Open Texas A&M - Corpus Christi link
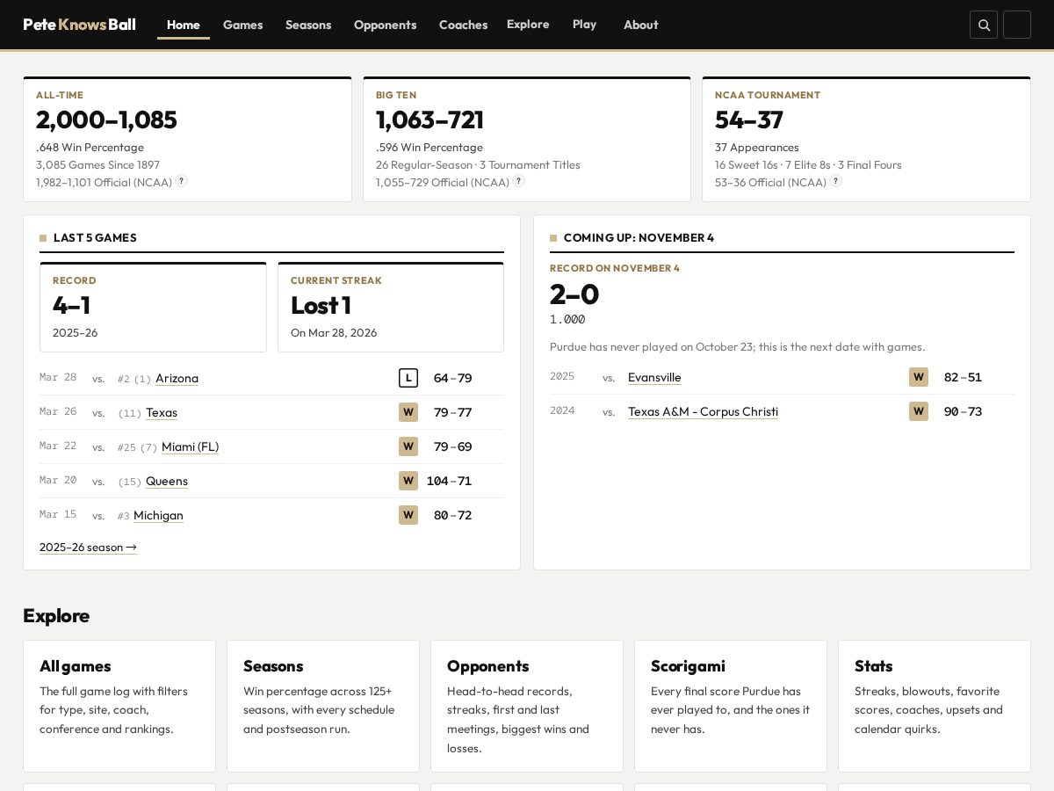1054x791 pixels. tap(703, 411)
